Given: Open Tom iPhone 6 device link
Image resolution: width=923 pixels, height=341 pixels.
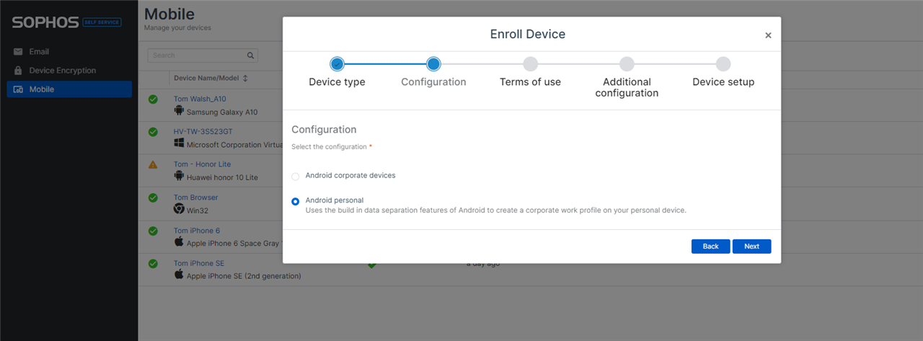Looking at the screenshot, I should pos(198,231).
